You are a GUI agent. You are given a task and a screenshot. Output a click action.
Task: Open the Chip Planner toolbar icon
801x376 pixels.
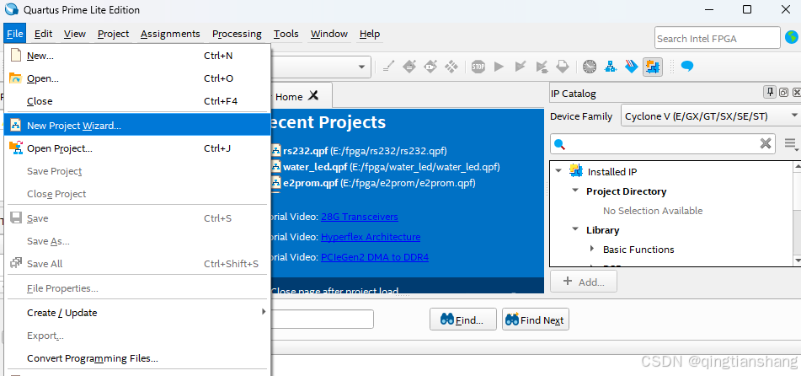(451, 67)
